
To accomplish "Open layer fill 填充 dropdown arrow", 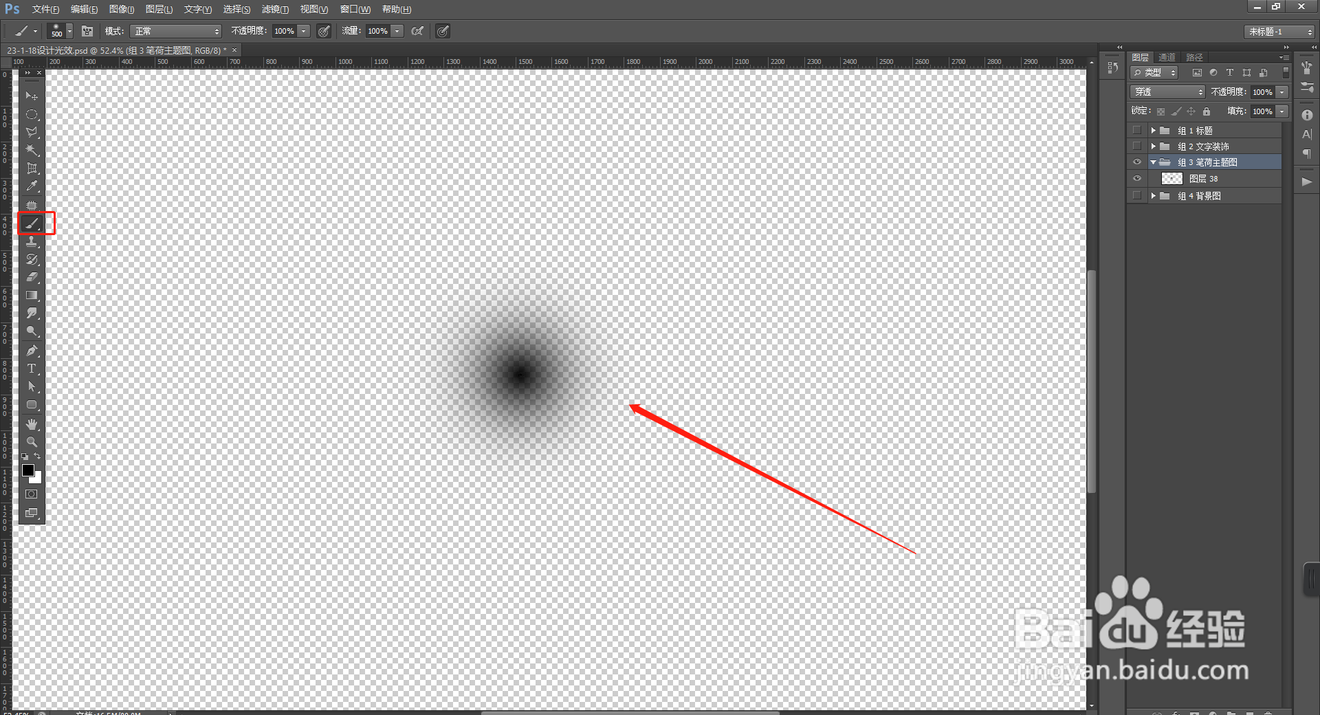I will click(x=1282, y=111).
